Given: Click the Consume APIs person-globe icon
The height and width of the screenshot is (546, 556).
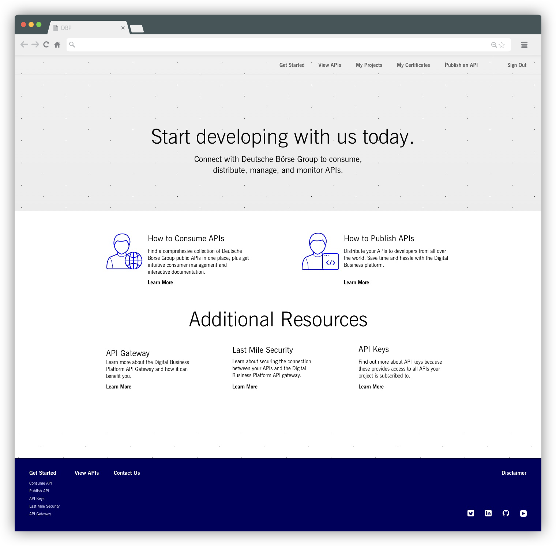Looking at the screenshot, I should 124,252.
